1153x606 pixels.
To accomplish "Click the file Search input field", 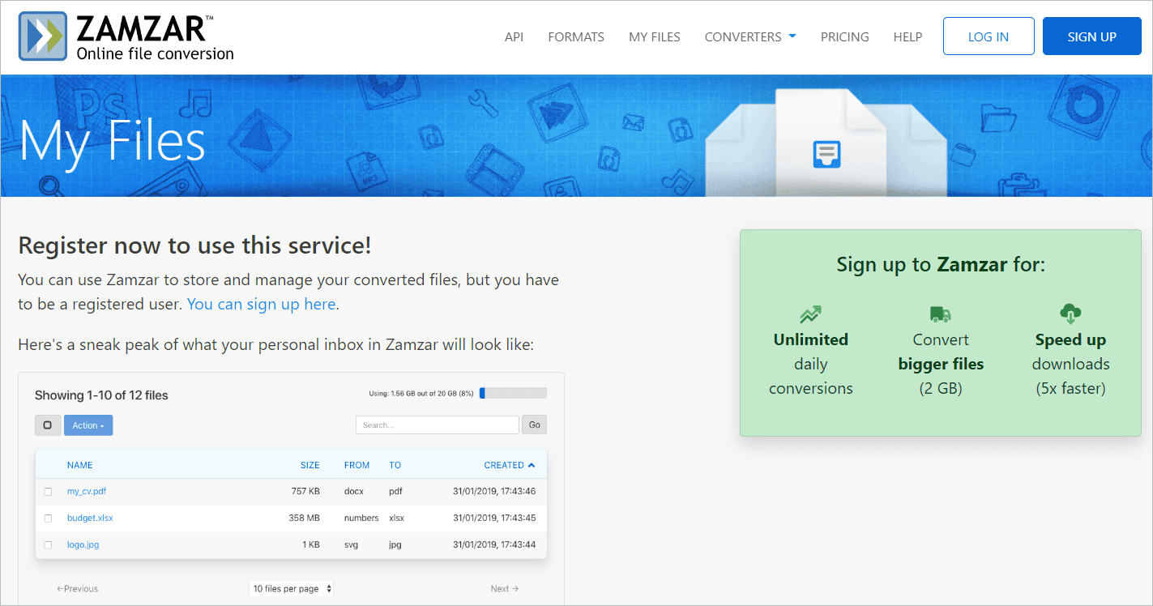I will click(x=438, y=425).
